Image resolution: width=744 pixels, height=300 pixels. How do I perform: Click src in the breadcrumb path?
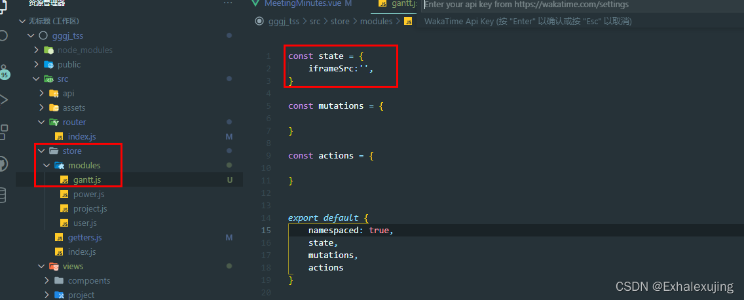point(315,22)
